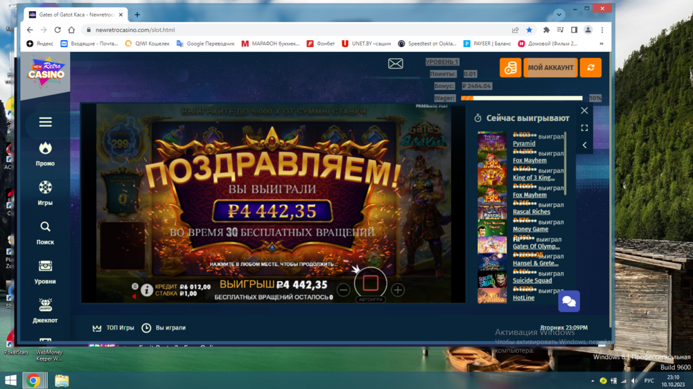The image size is (693, 389).
Task: Show hidden system tray icons
Action: coord(592,381)
